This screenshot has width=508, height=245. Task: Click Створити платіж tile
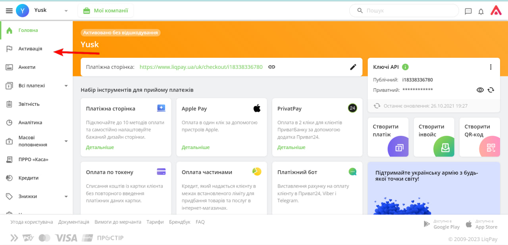coord(388,137)
